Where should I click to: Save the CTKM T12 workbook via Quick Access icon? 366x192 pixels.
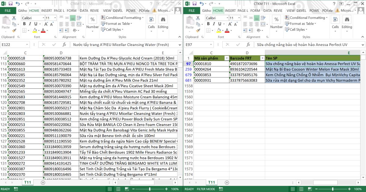pyautogui.click(x=11, y=3)
